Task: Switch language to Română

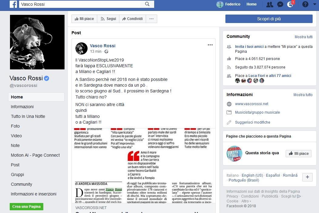Action: point(290,175)
